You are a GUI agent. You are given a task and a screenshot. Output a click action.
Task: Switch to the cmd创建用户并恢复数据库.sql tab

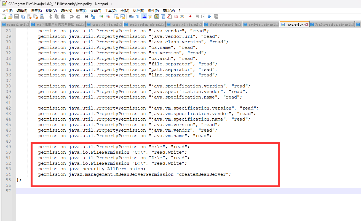click(x=58, y=25)
